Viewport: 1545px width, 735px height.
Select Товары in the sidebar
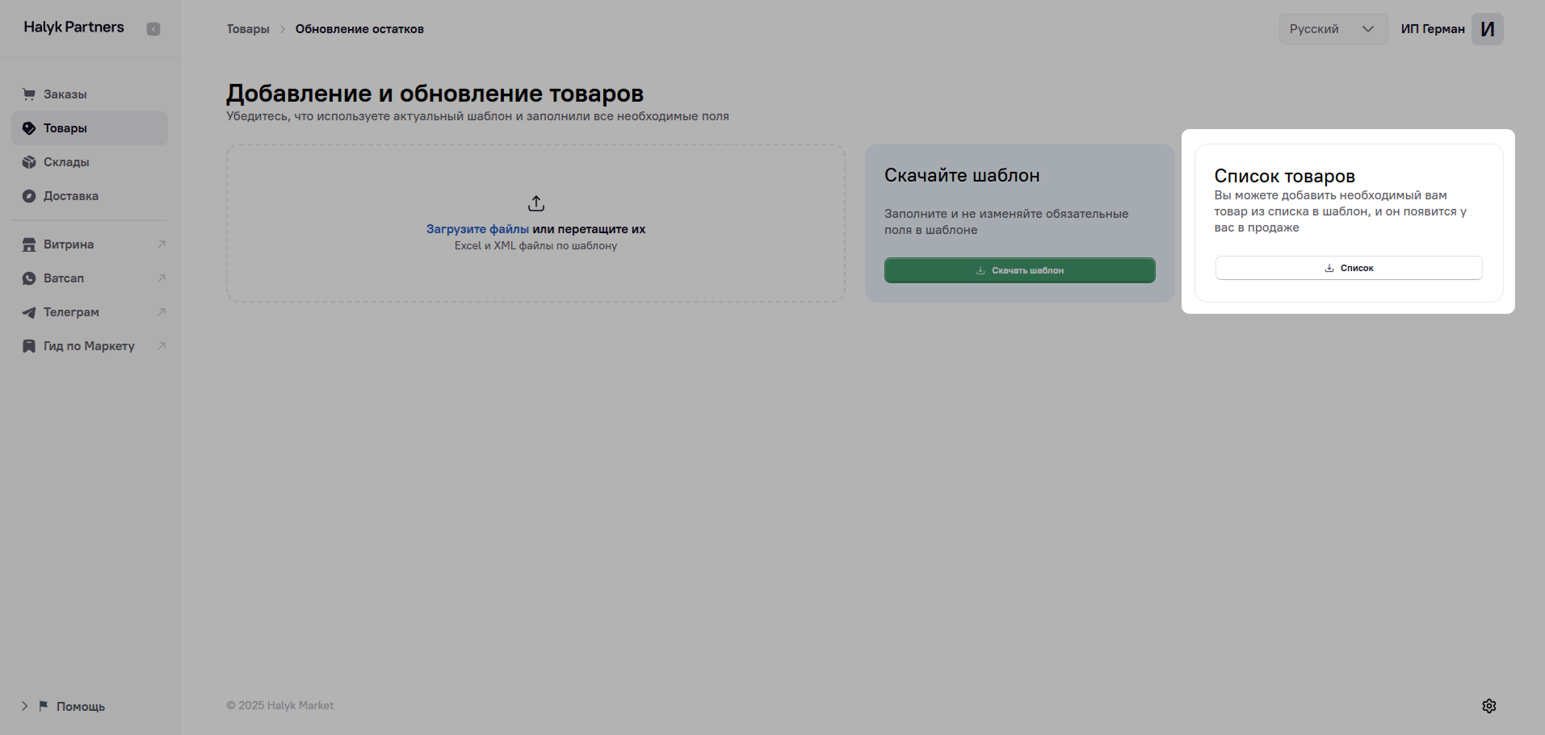(90, 128)
